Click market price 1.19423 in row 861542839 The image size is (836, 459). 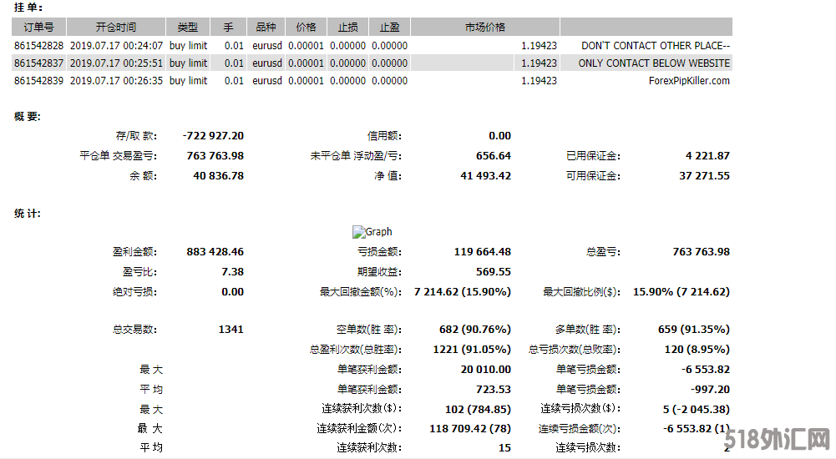[539, 81]
